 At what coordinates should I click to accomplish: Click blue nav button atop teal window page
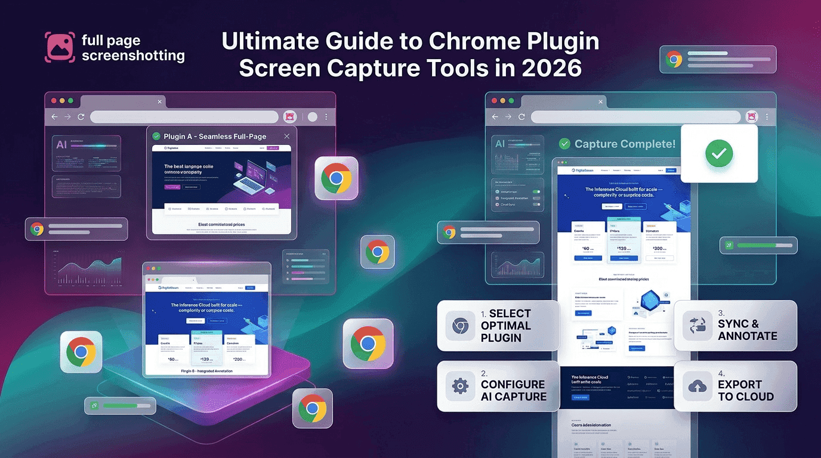point(671,171)
